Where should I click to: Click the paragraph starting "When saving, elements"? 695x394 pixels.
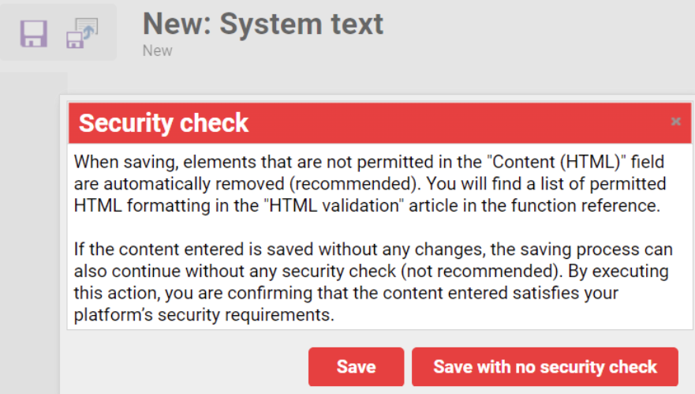pyautogui.click(x=369, y=185)
